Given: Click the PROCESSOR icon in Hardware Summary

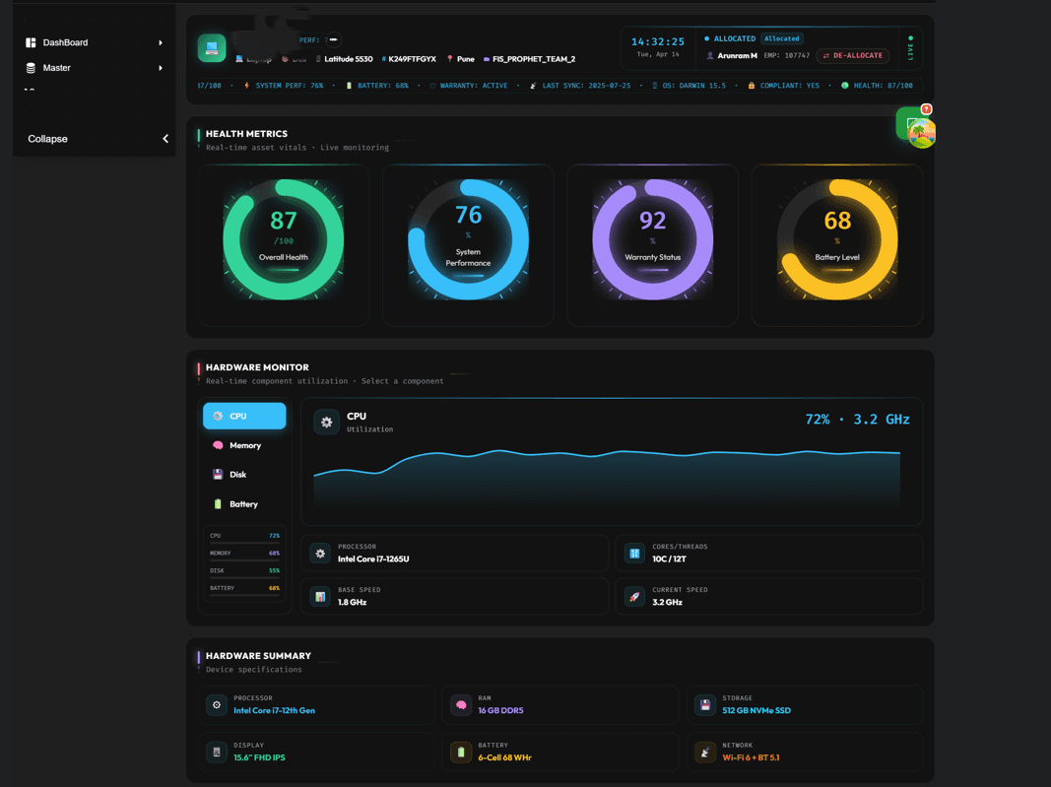Looking at the screenshot, I should (217, 705).
